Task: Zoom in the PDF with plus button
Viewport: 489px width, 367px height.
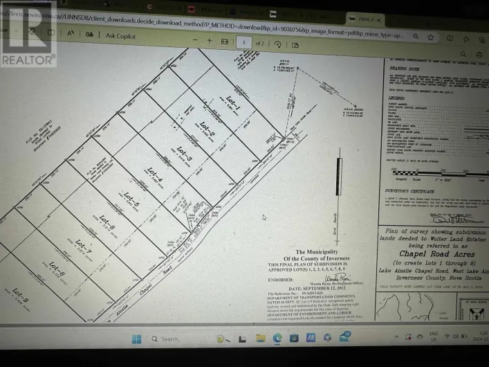Action: pyautogui.click(x=209, y=40)
